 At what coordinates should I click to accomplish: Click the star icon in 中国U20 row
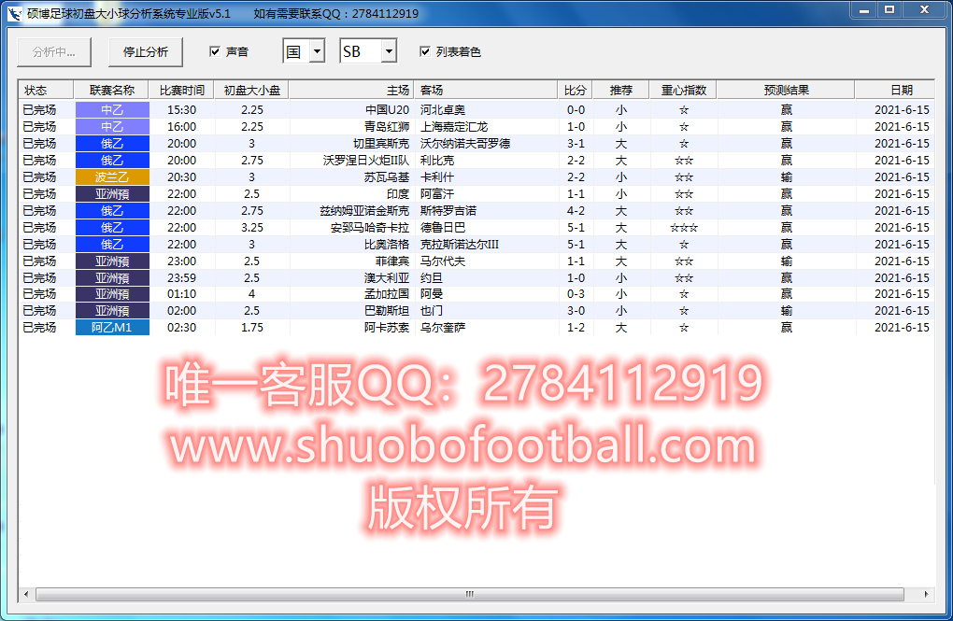coord(684,109)
